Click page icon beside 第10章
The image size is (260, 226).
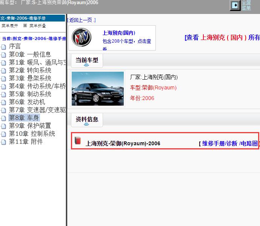coord(4,134)
